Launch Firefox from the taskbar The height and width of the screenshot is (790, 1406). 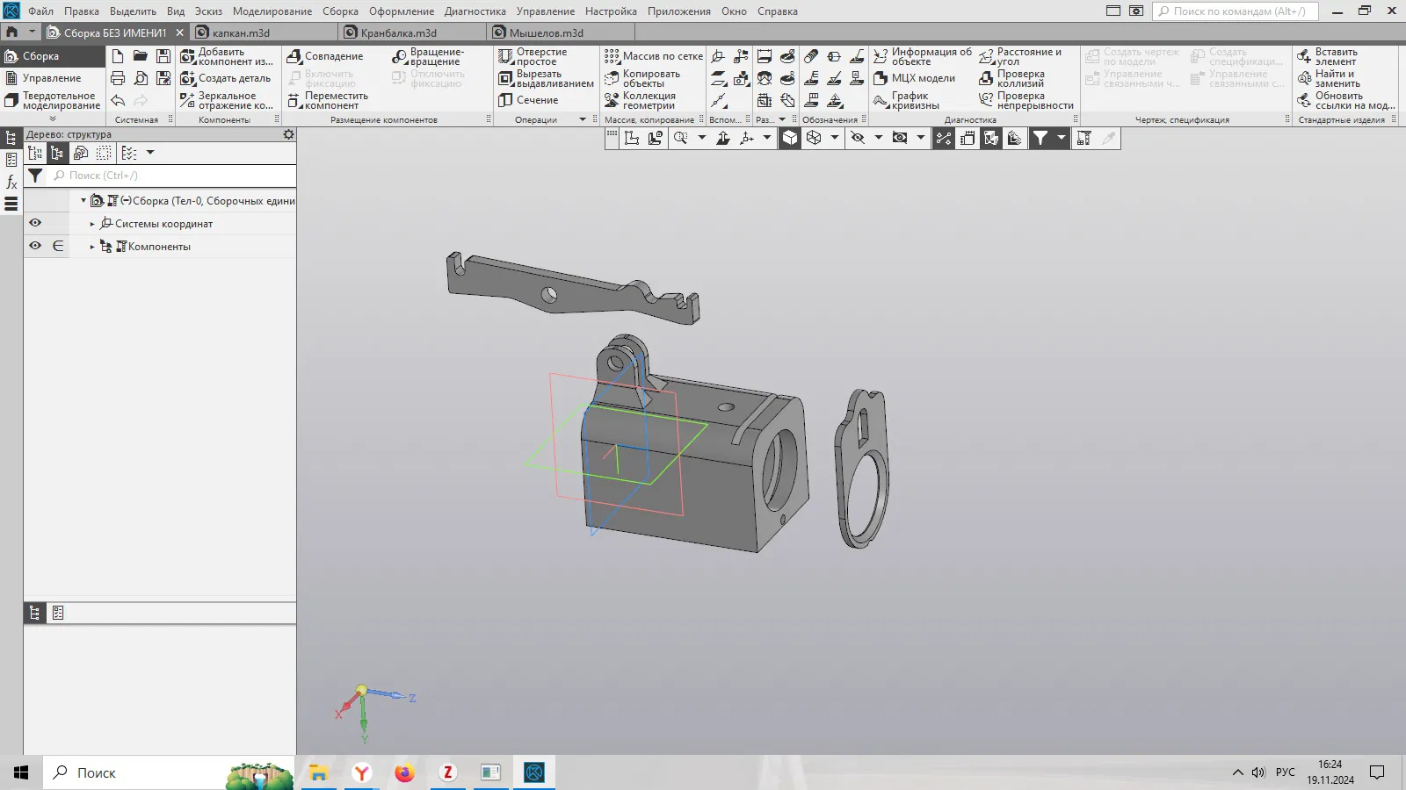coord(404,772)
